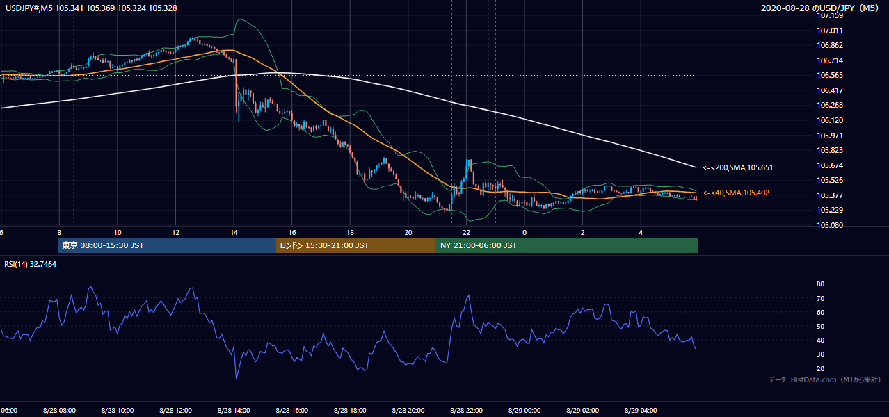
Task: Click price axis value 105.674
Action: [x=830, y=165]
